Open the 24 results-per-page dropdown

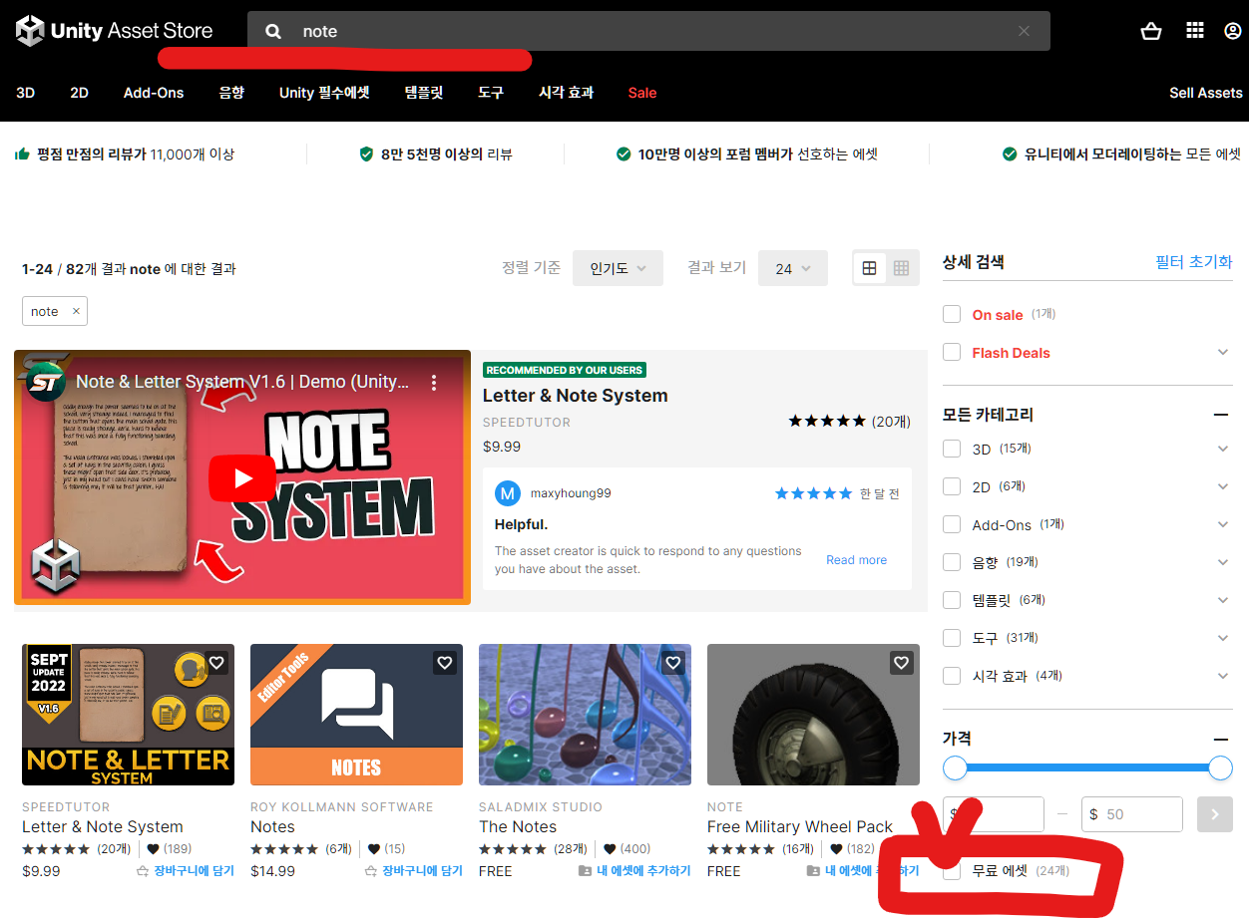click(x=793, y=268)
